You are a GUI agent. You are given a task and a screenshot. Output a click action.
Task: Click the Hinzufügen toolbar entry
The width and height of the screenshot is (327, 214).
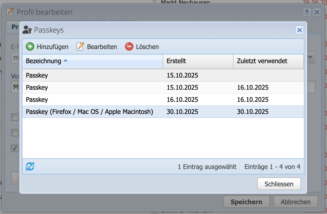point(51,46)
